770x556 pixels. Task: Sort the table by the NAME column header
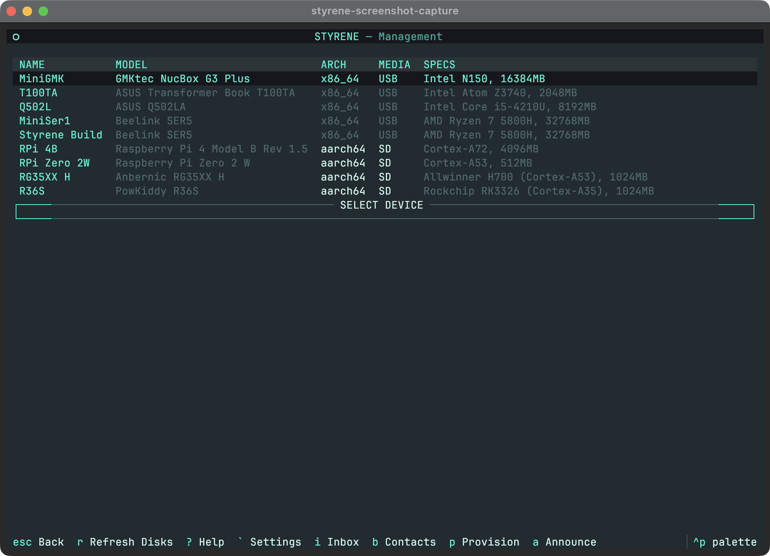pyautogui.click(x=32, y=65)
